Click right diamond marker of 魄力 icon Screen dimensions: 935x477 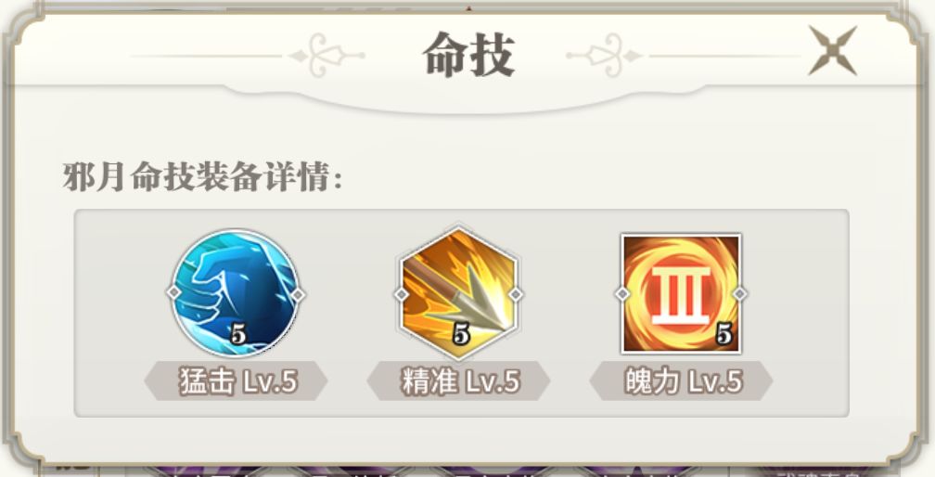coord(739,294)
